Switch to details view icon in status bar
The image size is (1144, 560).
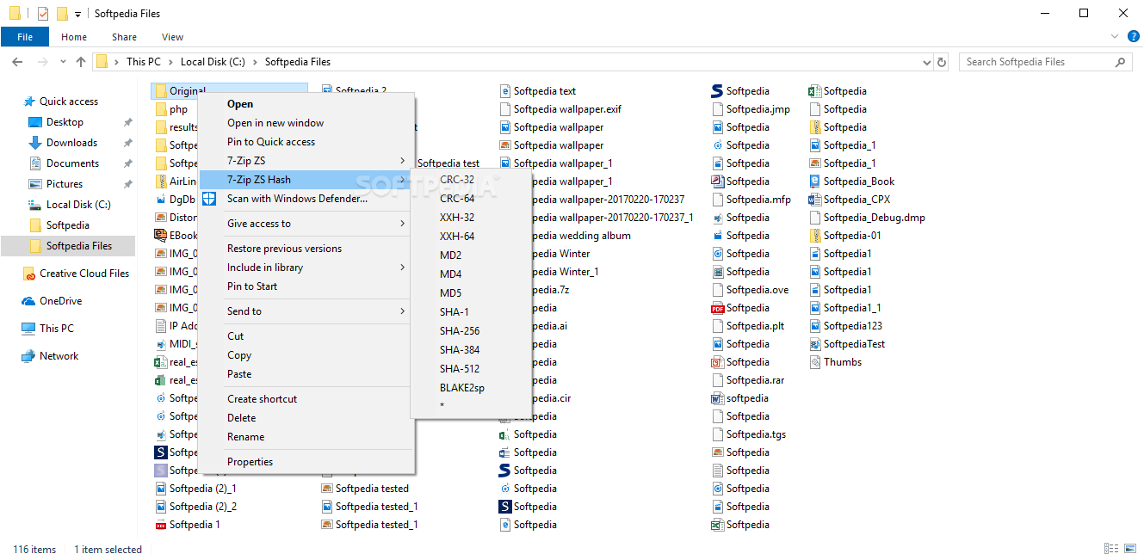(1110, 549)
